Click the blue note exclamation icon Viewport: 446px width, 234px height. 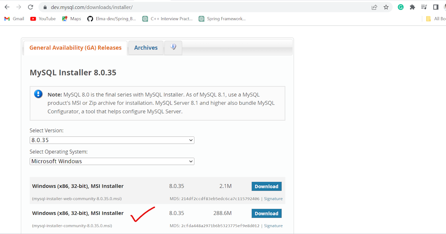coord(38,94)
